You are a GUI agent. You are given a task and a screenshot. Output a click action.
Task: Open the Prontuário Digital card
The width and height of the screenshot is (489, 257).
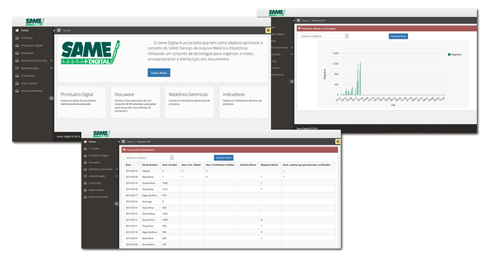(81, 102)
